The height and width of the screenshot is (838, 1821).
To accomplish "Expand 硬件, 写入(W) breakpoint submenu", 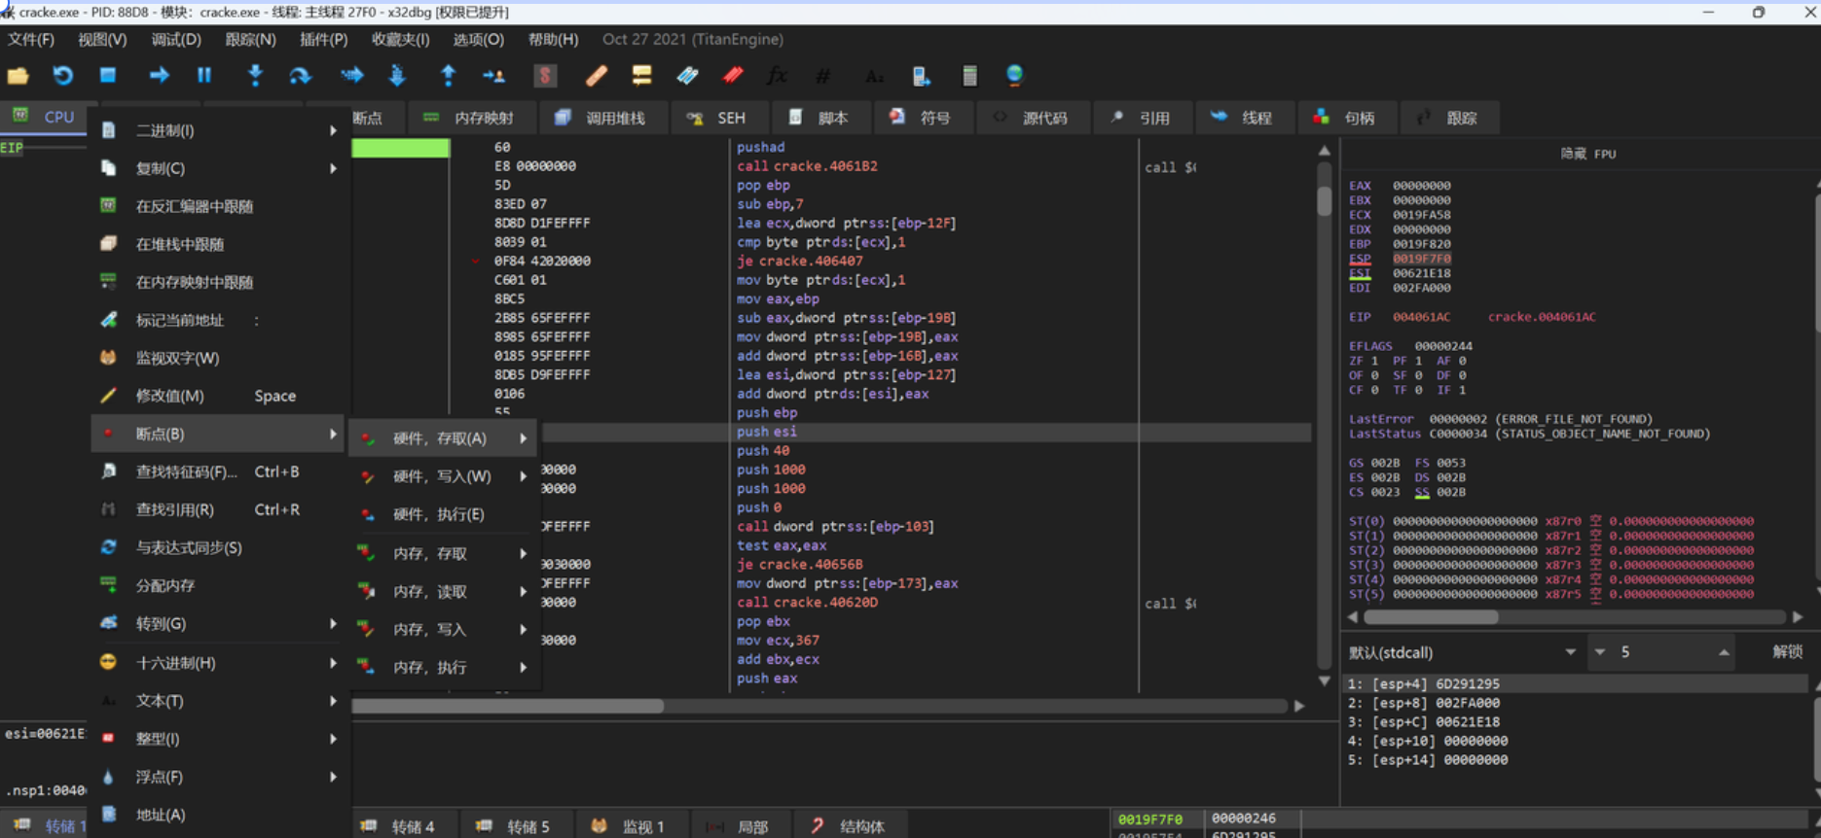I will [x=445, y=476].
